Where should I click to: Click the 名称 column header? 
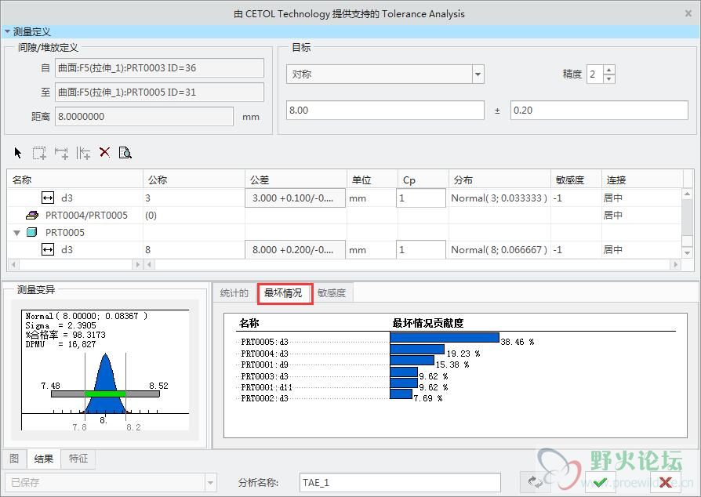tap(75, 180)
